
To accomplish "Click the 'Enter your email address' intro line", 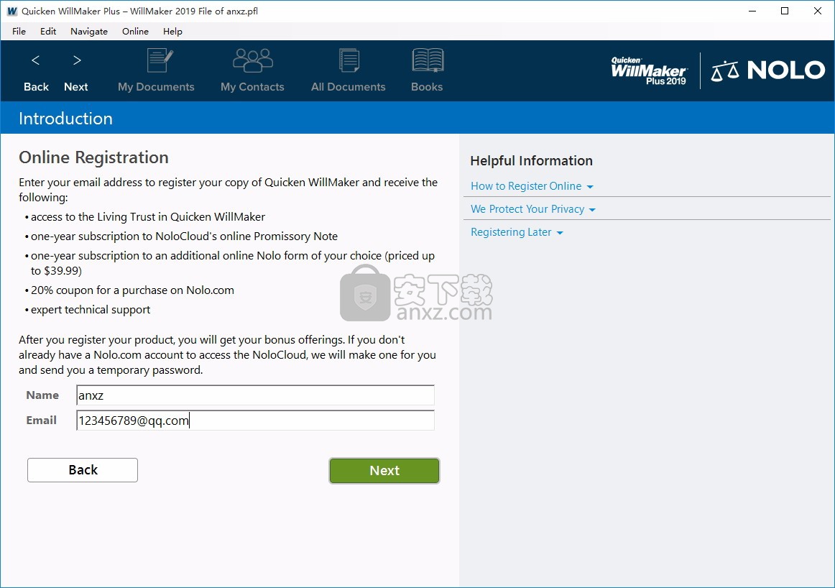I will coord(228,190).
